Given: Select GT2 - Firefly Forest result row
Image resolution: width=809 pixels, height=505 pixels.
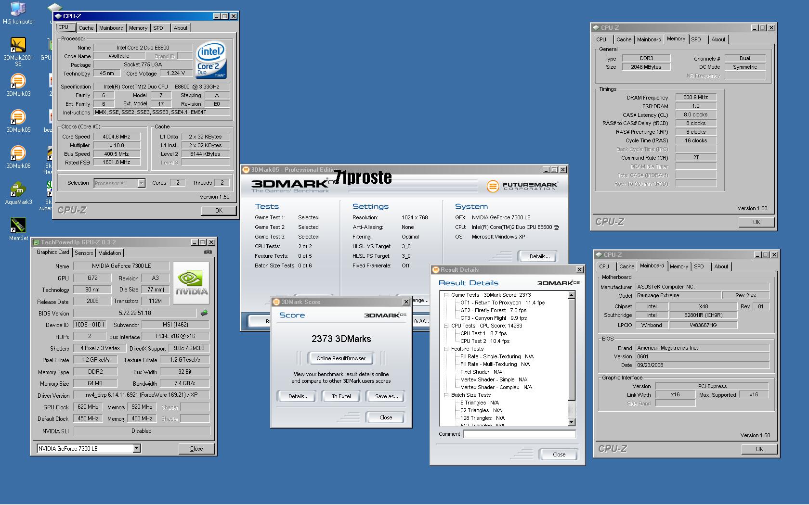Looking at the screenshot, I should click(x=493, y=310).
